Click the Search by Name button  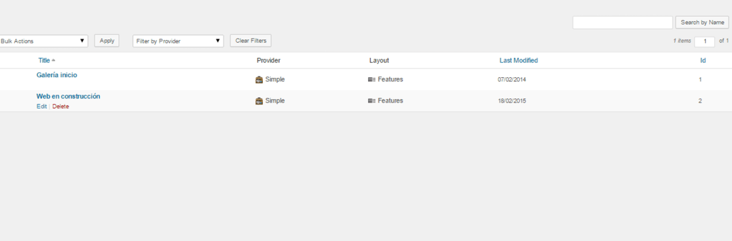click(x=702, y=23)
